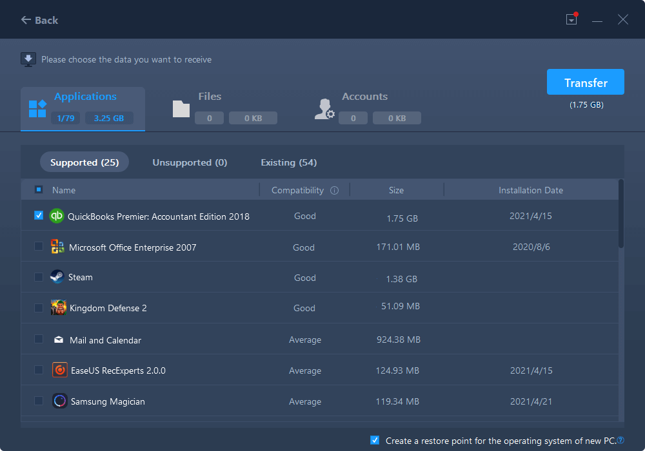Uncheck QuickBooks Premier Accountant Edition checkbox

click(x=39, y=216)
